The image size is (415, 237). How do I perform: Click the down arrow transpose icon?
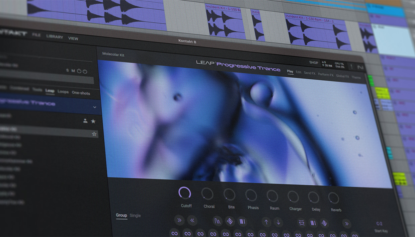(x=278, y=222)
